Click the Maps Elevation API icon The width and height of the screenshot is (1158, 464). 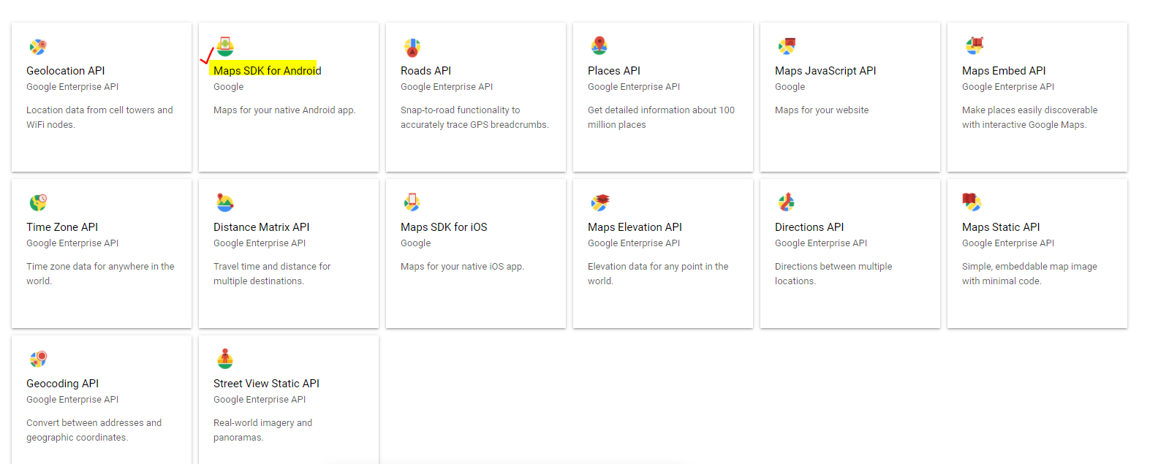pyautogui.click(x=599, y=202)
